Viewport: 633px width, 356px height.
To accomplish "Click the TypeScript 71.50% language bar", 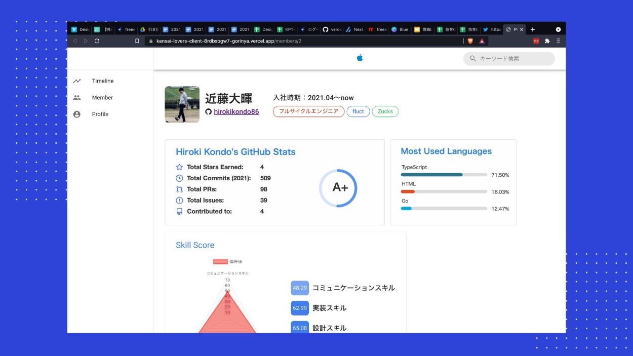I will point(444,175).
